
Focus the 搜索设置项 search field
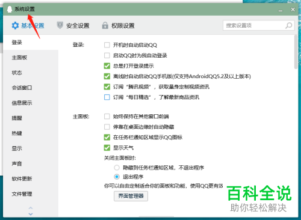259,25
